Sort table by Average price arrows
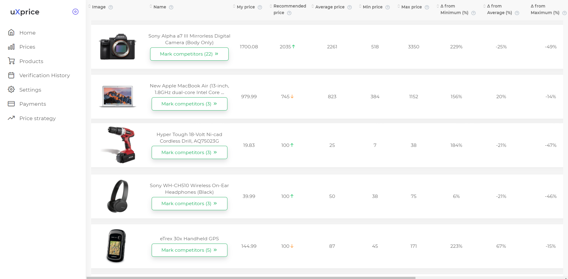This screenshot has width=568, height=279. click(313, 6)
